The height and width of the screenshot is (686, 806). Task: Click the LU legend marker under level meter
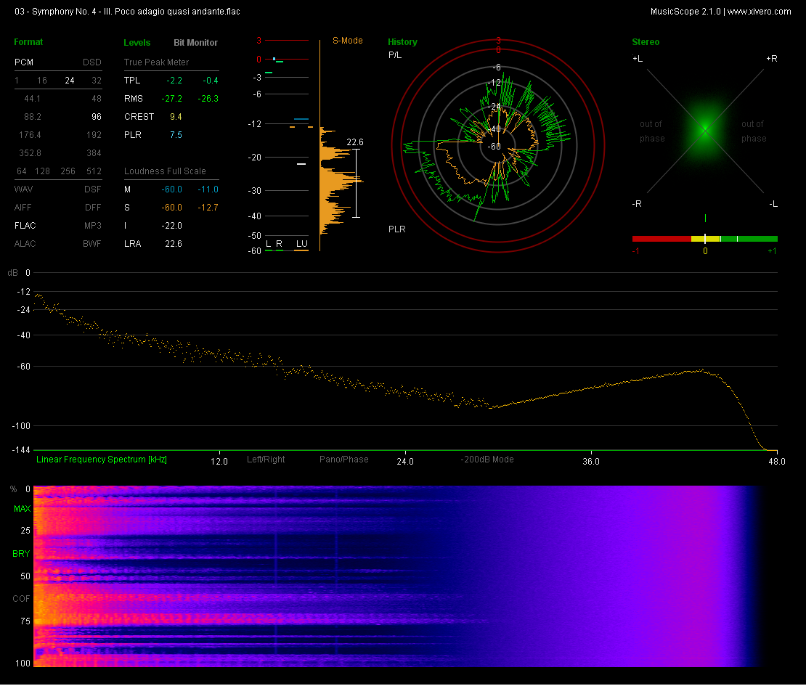pos(301,243)
